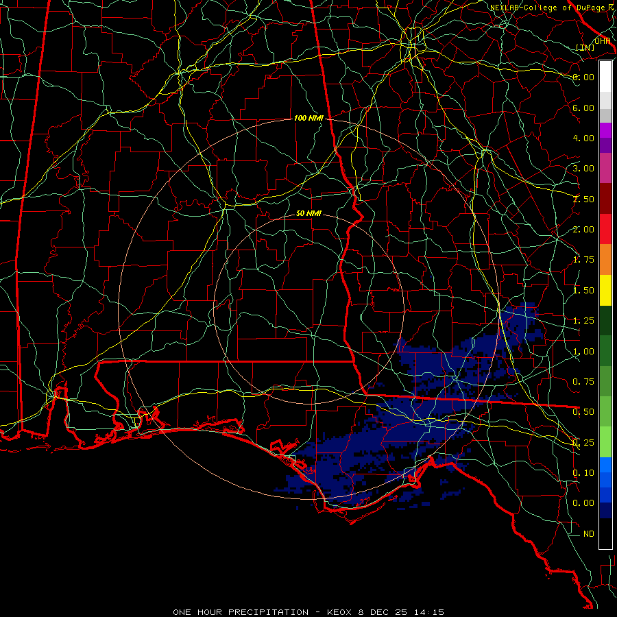Click the pink 3.00 swatch in legend
Viewport: 617px width, 617px height.
pyautogui.click(x=605, y=168)
